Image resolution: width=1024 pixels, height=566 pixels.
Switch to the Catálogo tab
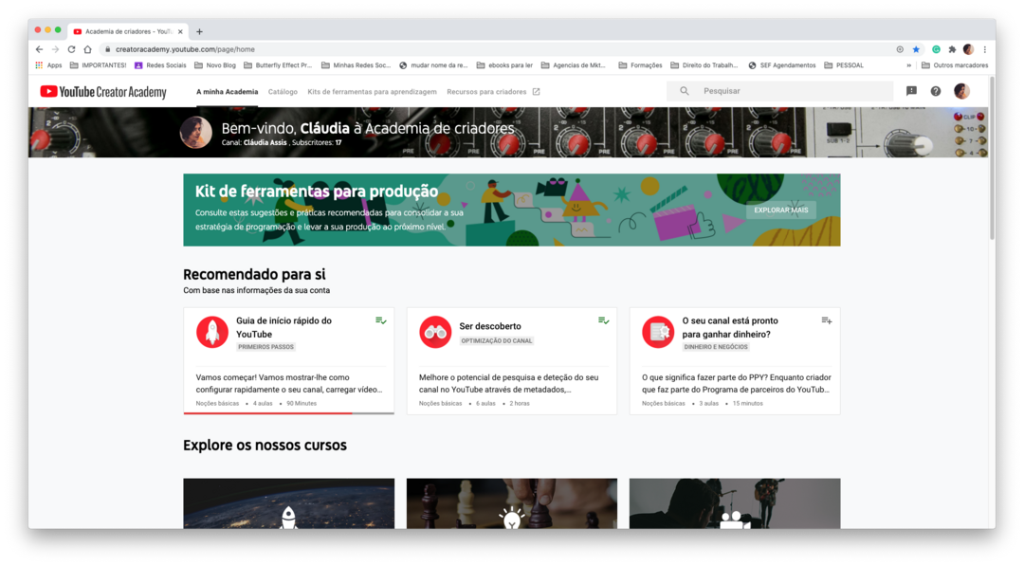(283, 92)
